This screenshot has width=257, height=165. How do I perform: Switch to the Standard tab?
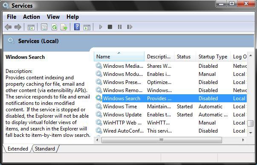[45, 149]
